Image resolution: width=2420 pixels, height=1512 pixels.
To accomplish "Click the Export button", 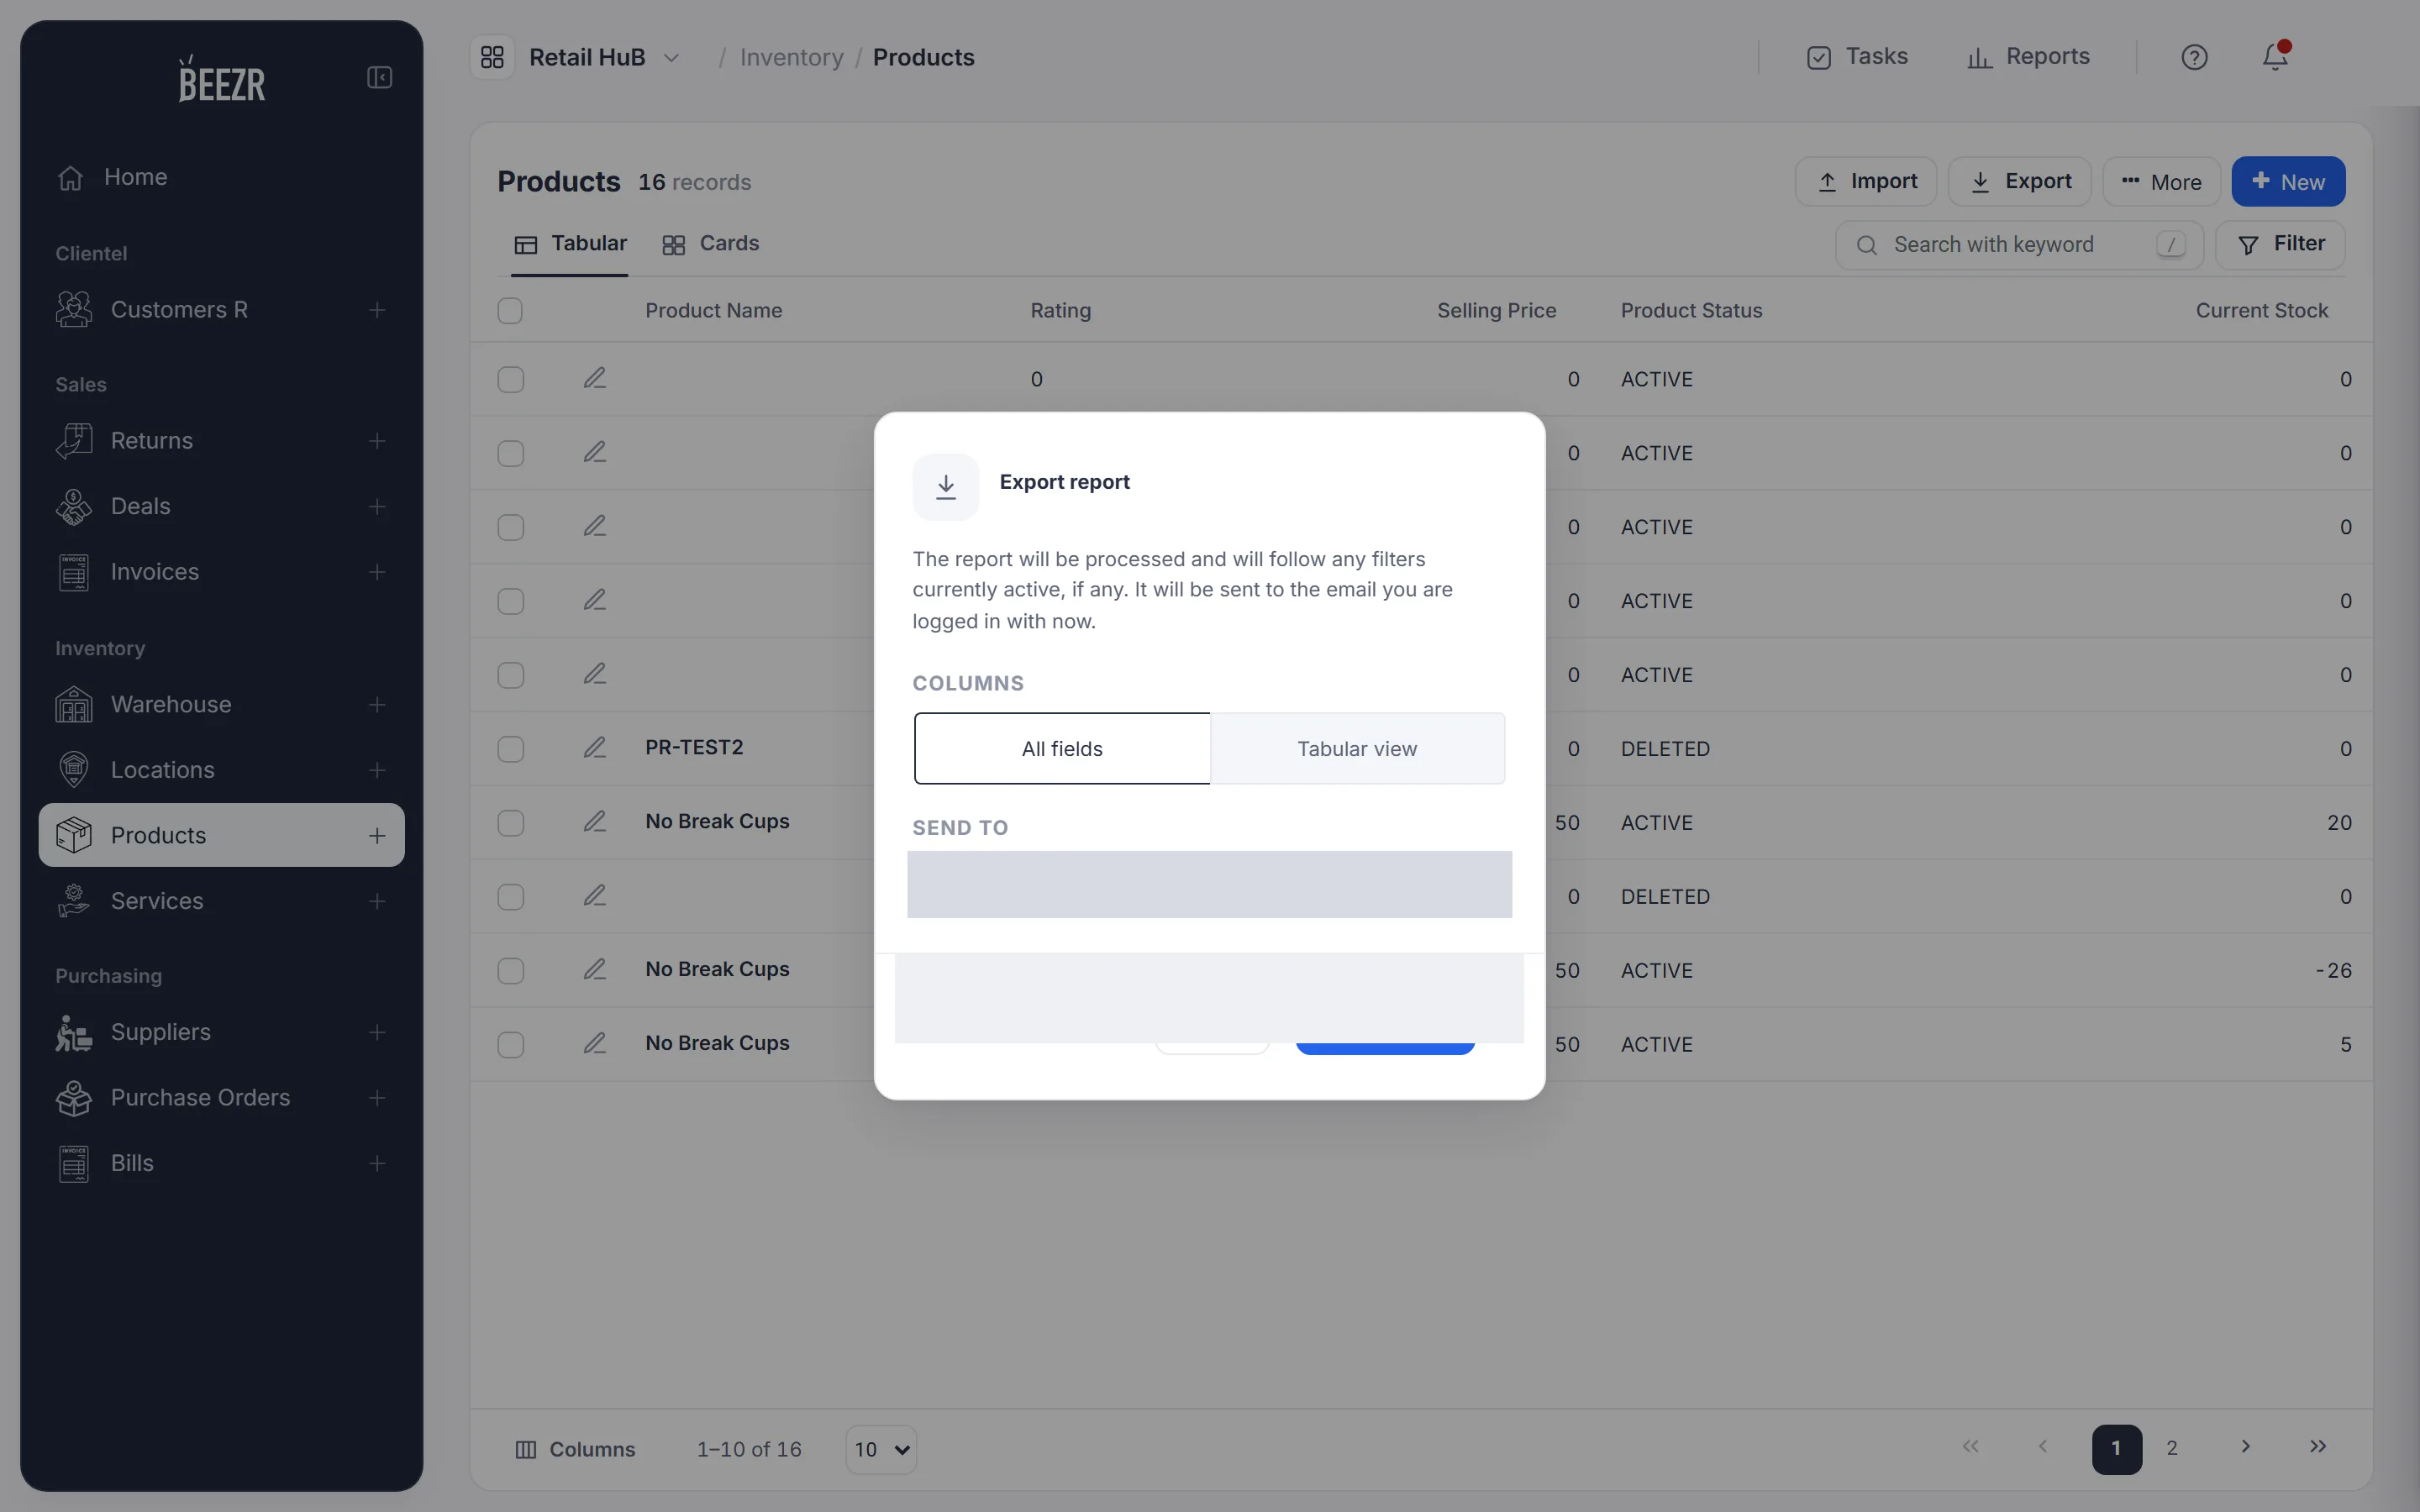I will pos(2020,182).
